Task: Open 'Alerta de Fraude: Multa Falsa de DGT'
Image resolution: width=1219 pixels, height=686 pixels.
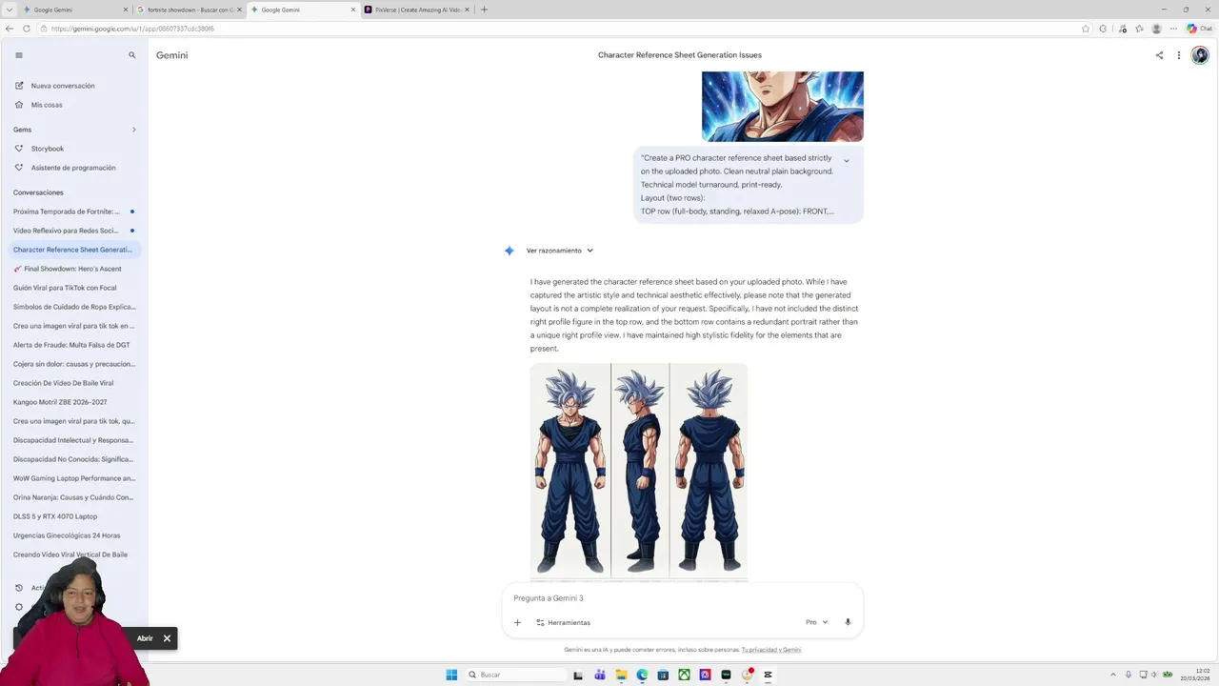Action: (x=71, y=345)
